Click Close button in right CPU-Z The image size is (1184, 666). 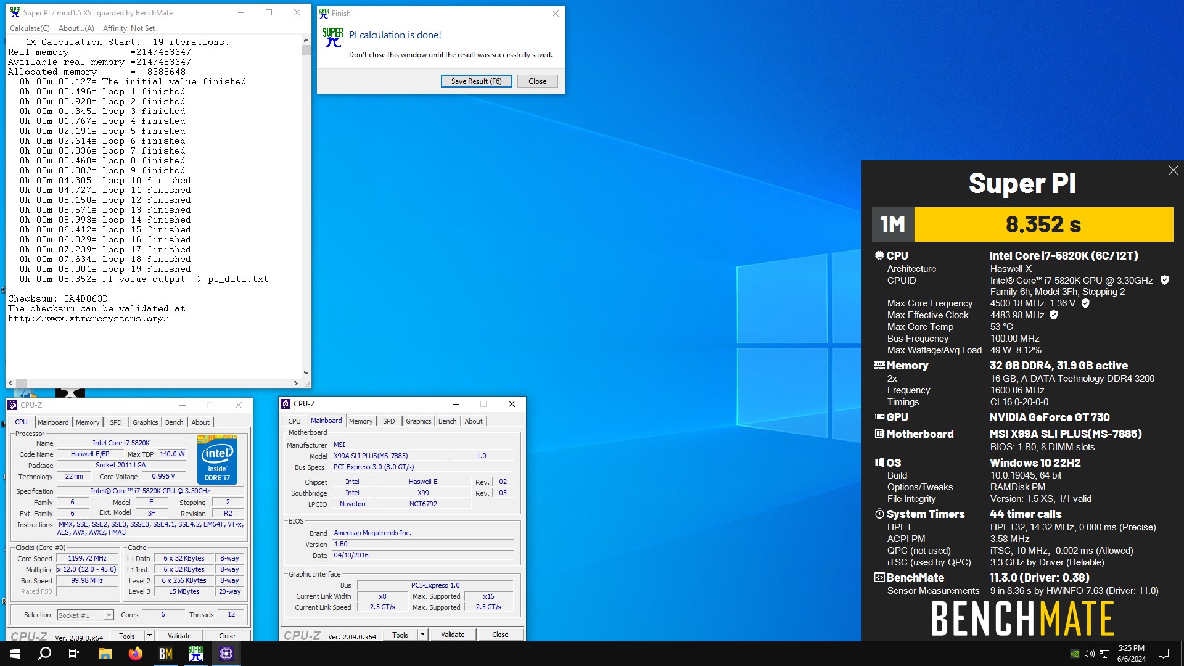[500, 635]
